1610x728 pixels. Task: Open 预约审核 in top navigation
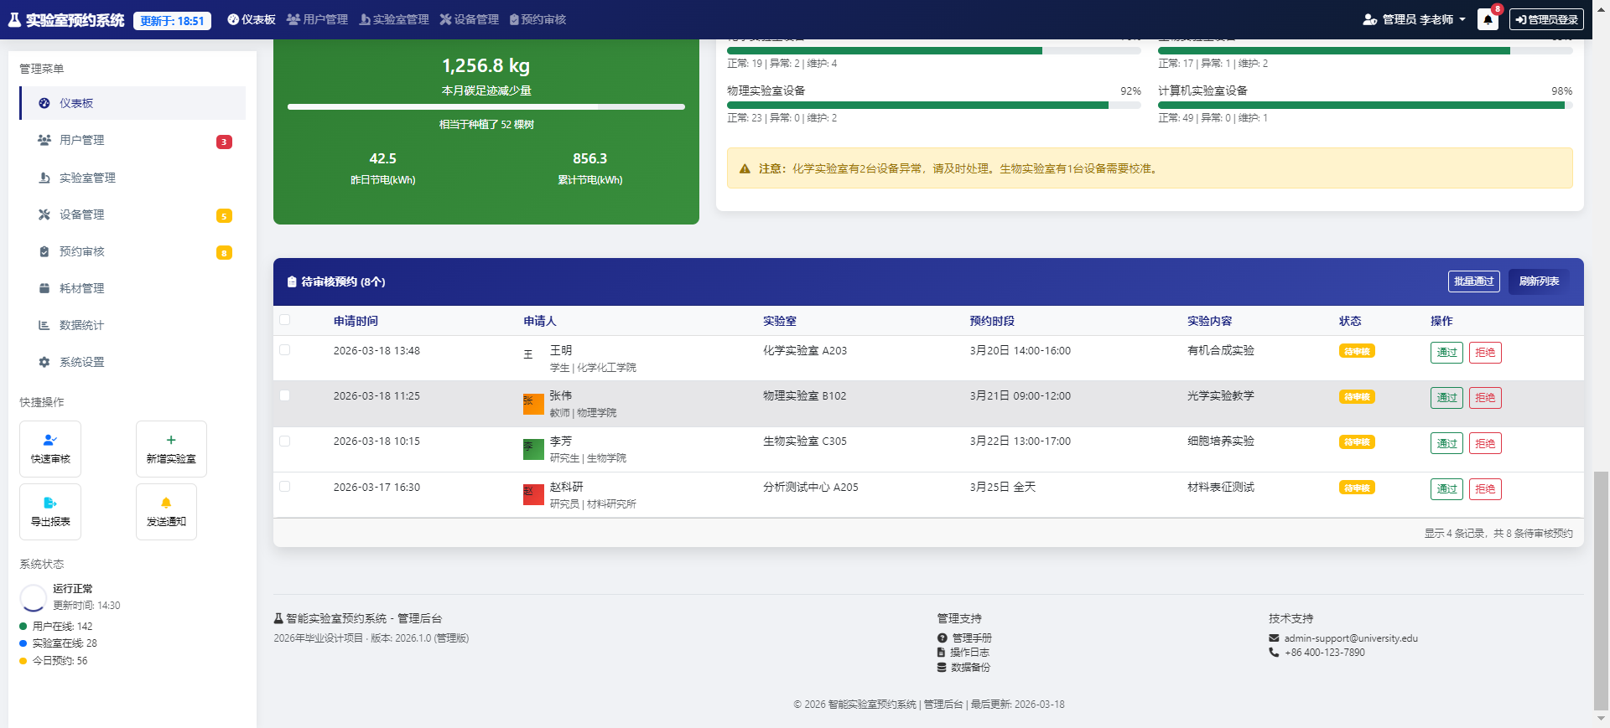tap(538, 19)
